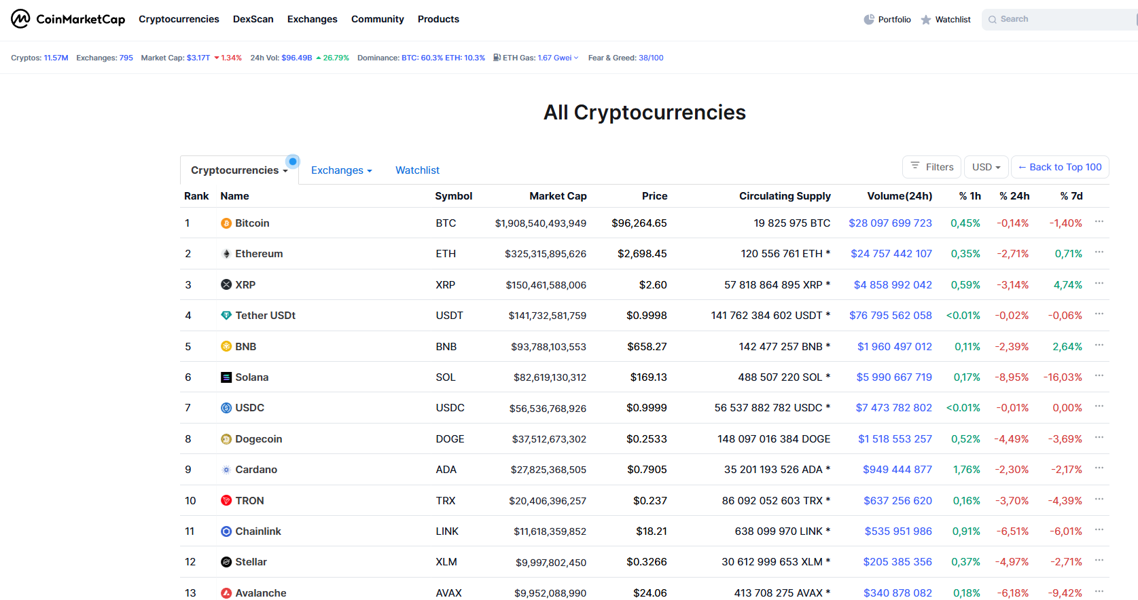This screenshot has width=1138, height=600.
Task: Open the Filters panel
Action: coord(931,167)
